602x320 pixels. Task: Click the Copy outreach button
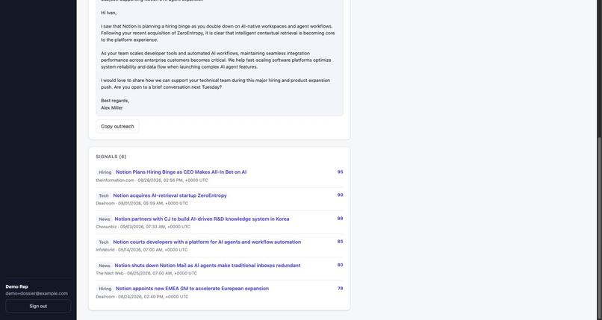tap(117, 127)
